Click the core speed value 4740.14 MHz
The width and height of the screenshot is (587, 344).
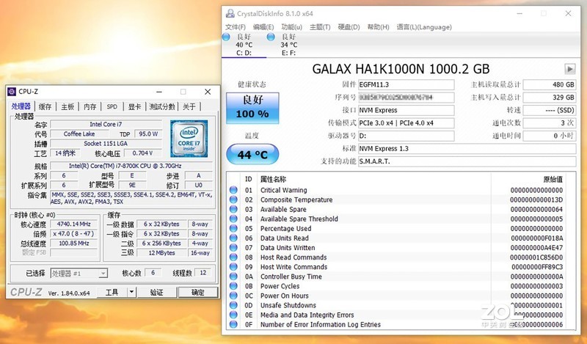tap(74, 224)
